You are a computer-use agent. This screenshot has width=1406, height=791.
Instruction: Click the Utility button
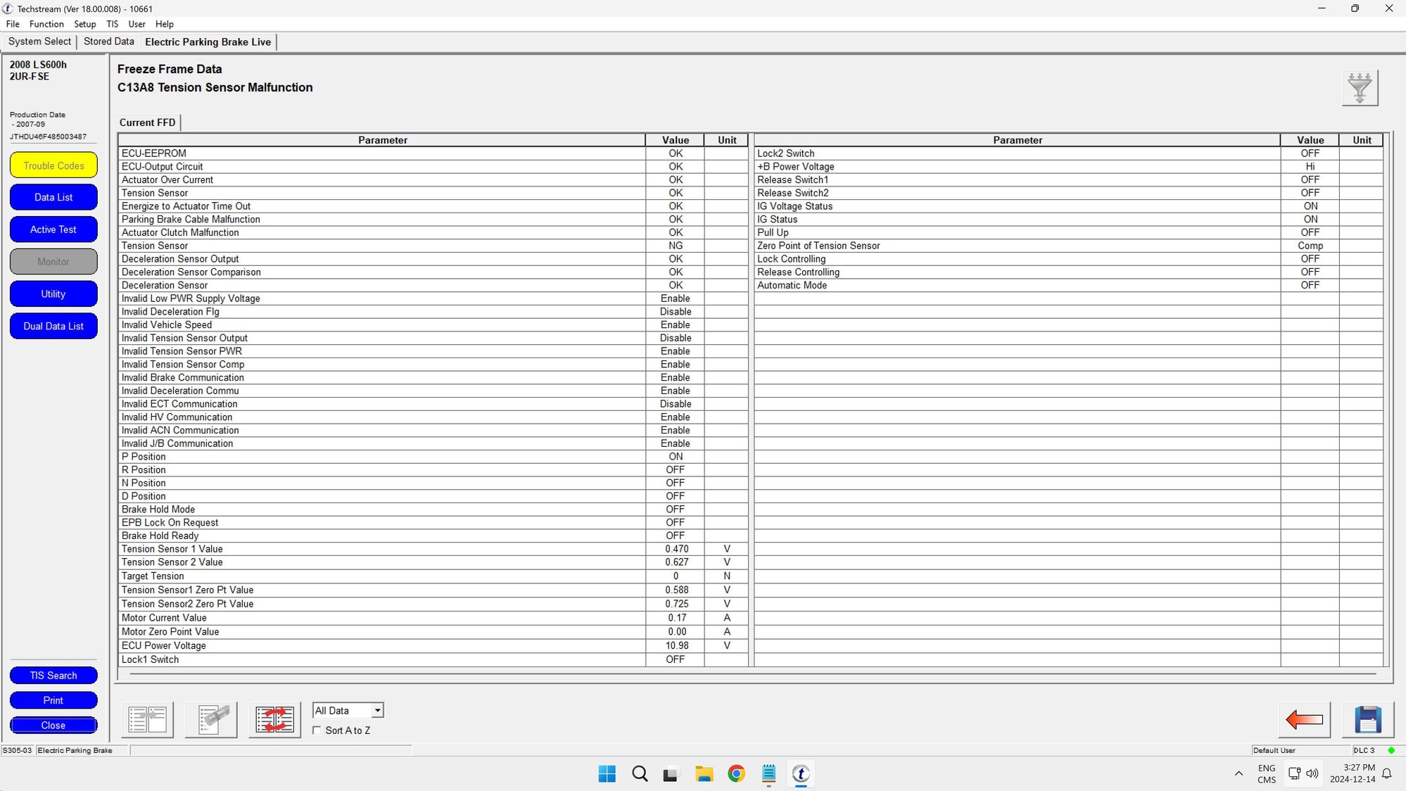(53, 294)
